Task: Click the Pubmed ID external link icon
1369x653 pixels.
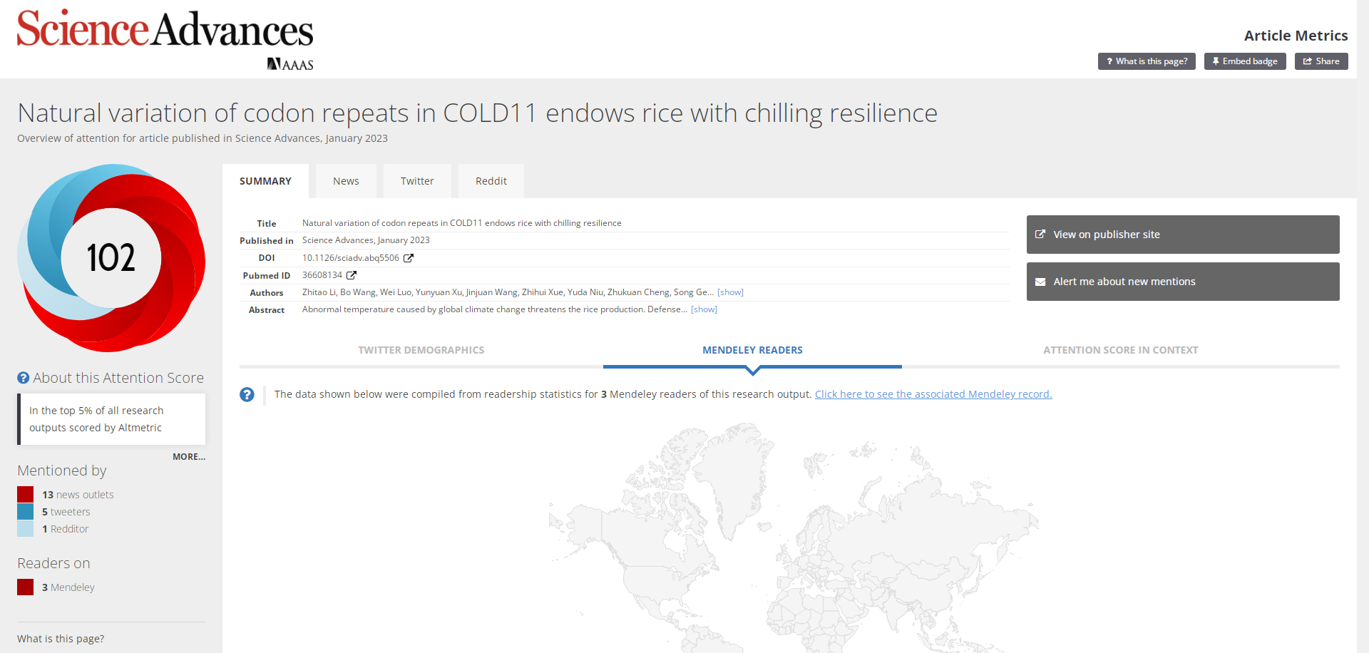Action: [352, 275]
